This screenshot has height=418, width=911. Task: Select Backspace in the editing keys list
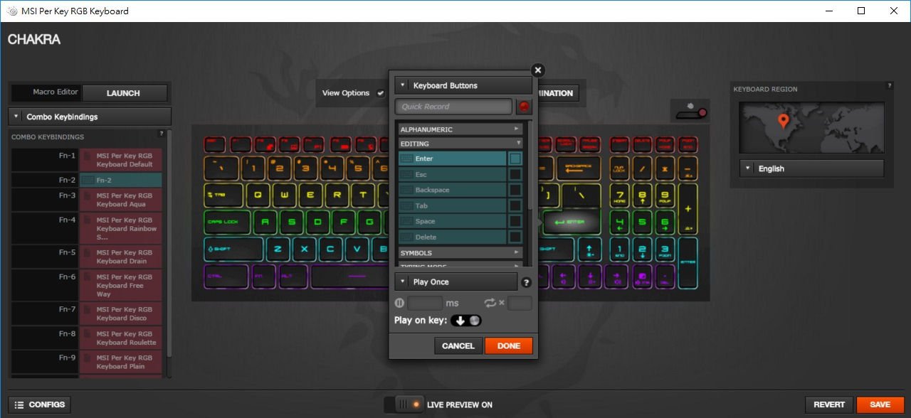tap(452, 190)
